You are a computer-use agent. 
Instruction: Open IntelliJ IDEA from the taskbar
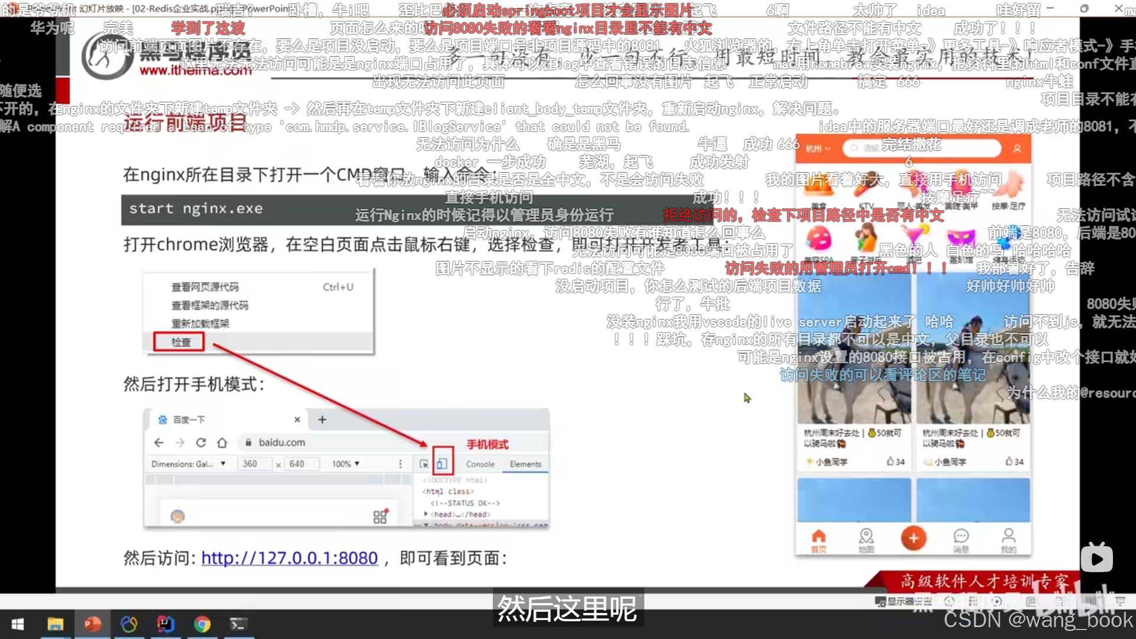click(166, 624)
